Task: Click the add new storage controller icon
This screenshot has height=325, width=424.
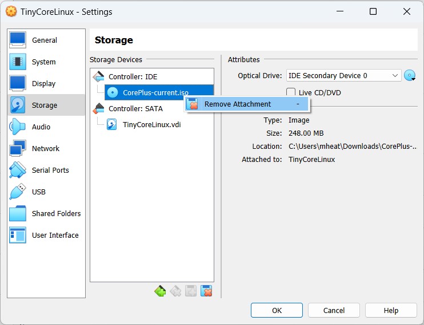Action: [x=161, y=291]
